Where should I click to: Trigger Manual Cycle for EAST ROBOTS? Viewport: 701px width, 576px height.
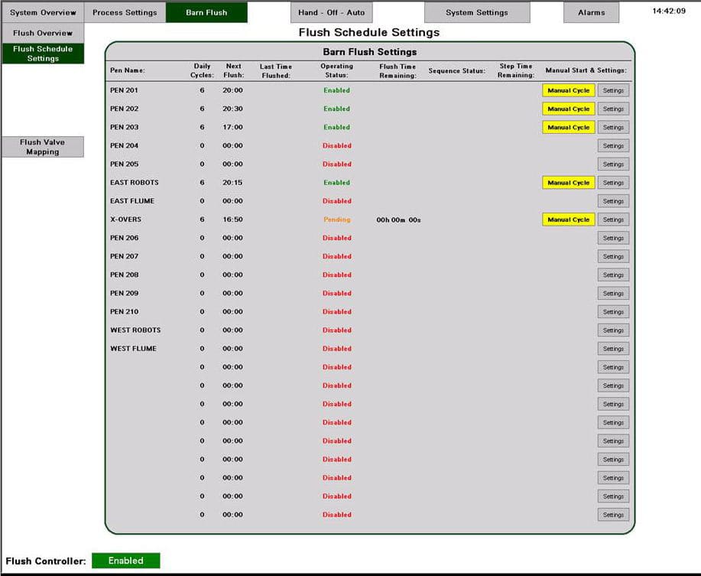pos(568,183)
